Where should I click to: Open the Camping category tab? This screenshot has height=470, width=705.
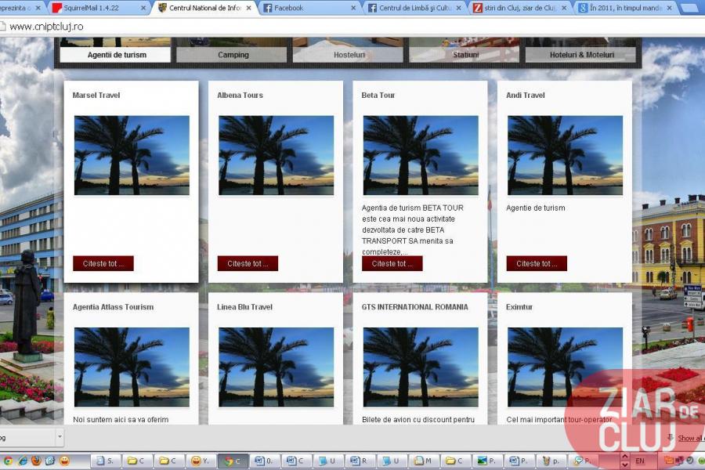pos(233,55)
